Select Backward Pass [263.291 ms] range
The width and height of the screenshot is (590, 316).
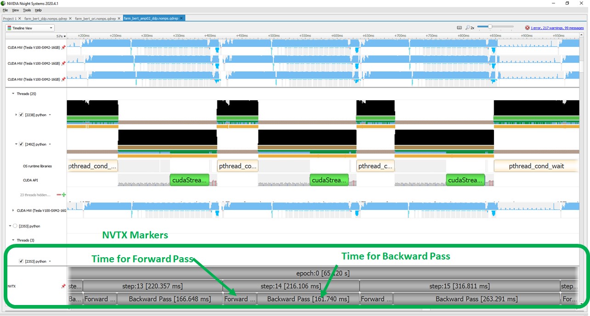click(x=477, y=299)
